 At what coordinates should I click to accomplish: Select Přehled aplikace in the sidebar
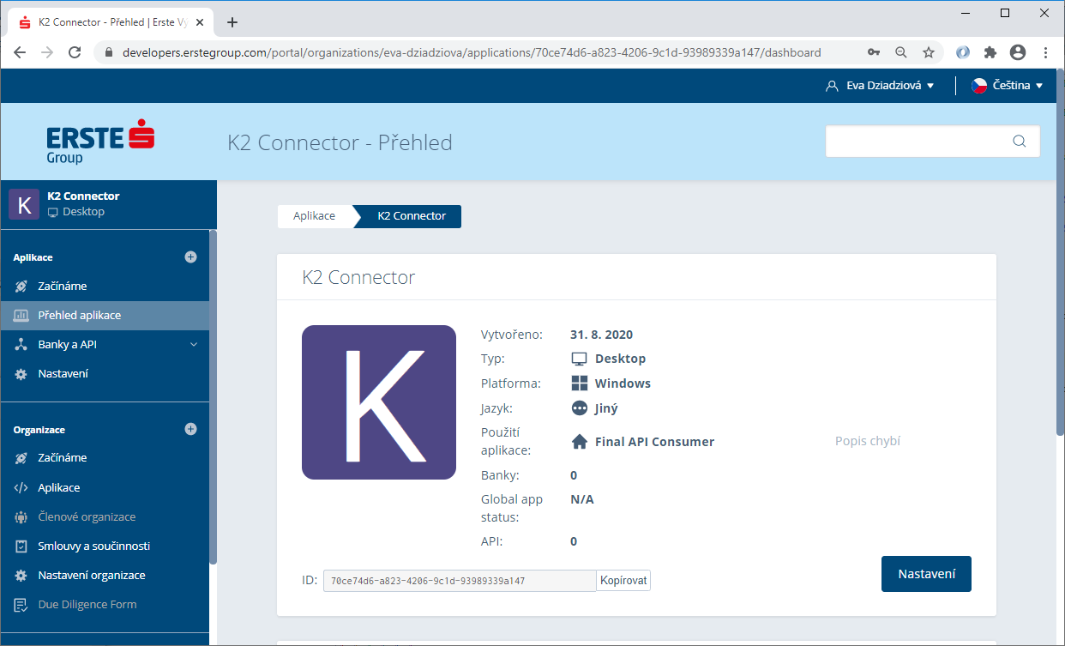[105, 316]
